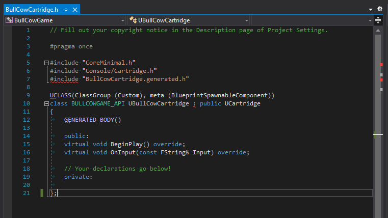Click the split editor window icon

tap(378, 20)
